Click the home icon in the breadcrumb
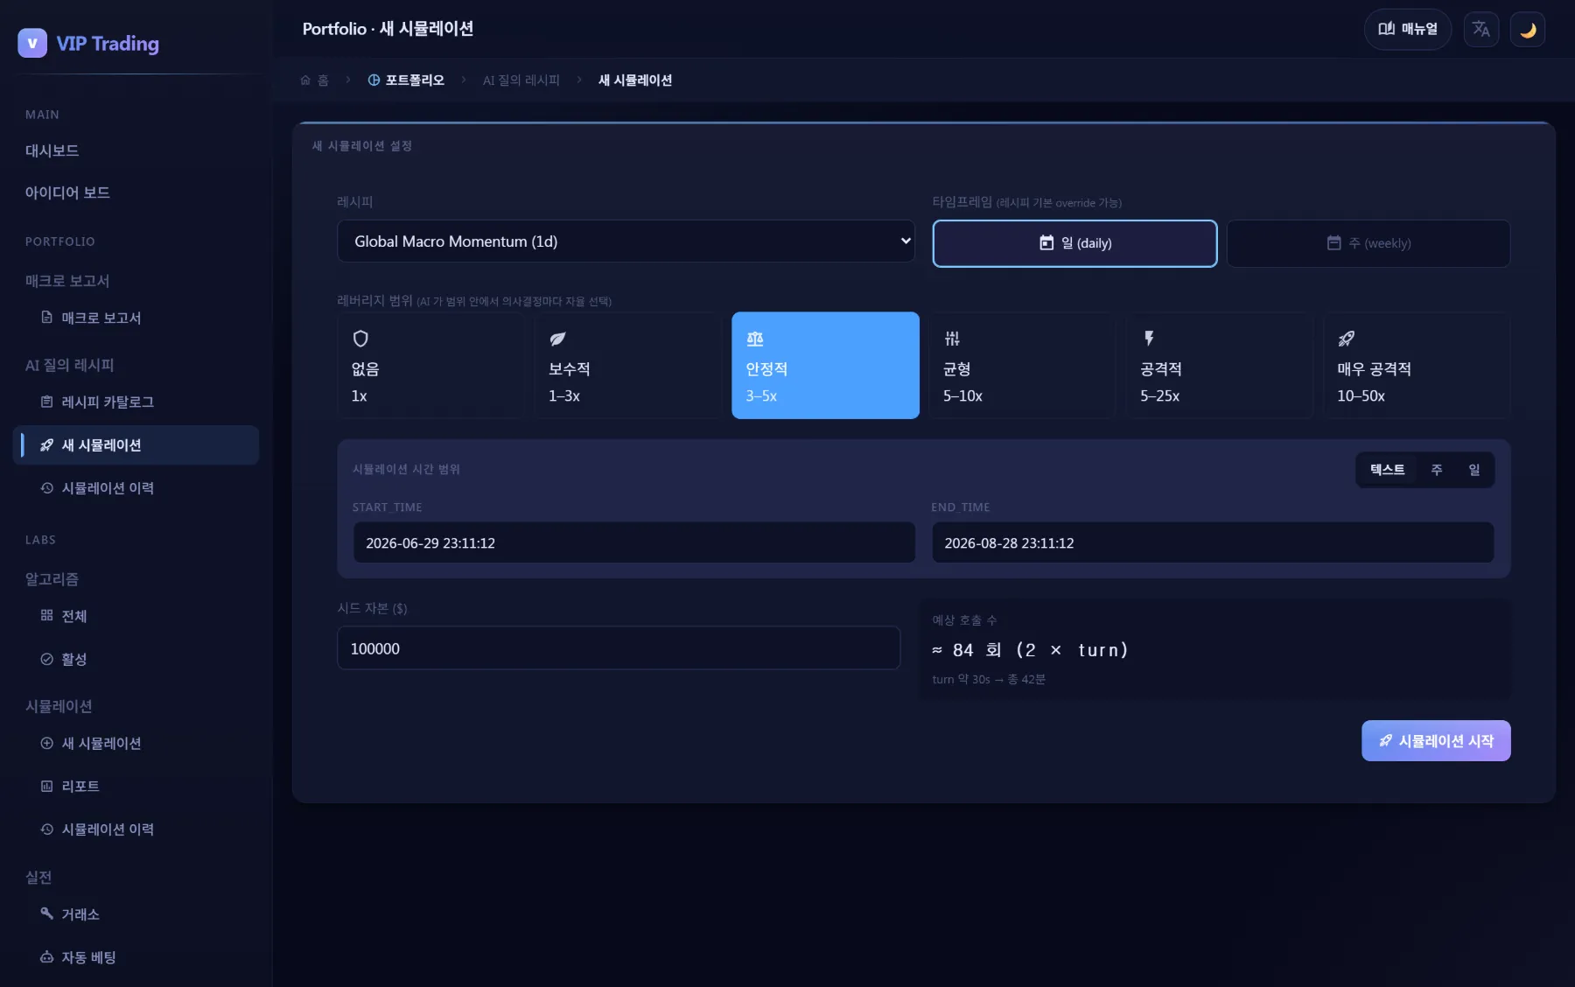 coord(305,80)
